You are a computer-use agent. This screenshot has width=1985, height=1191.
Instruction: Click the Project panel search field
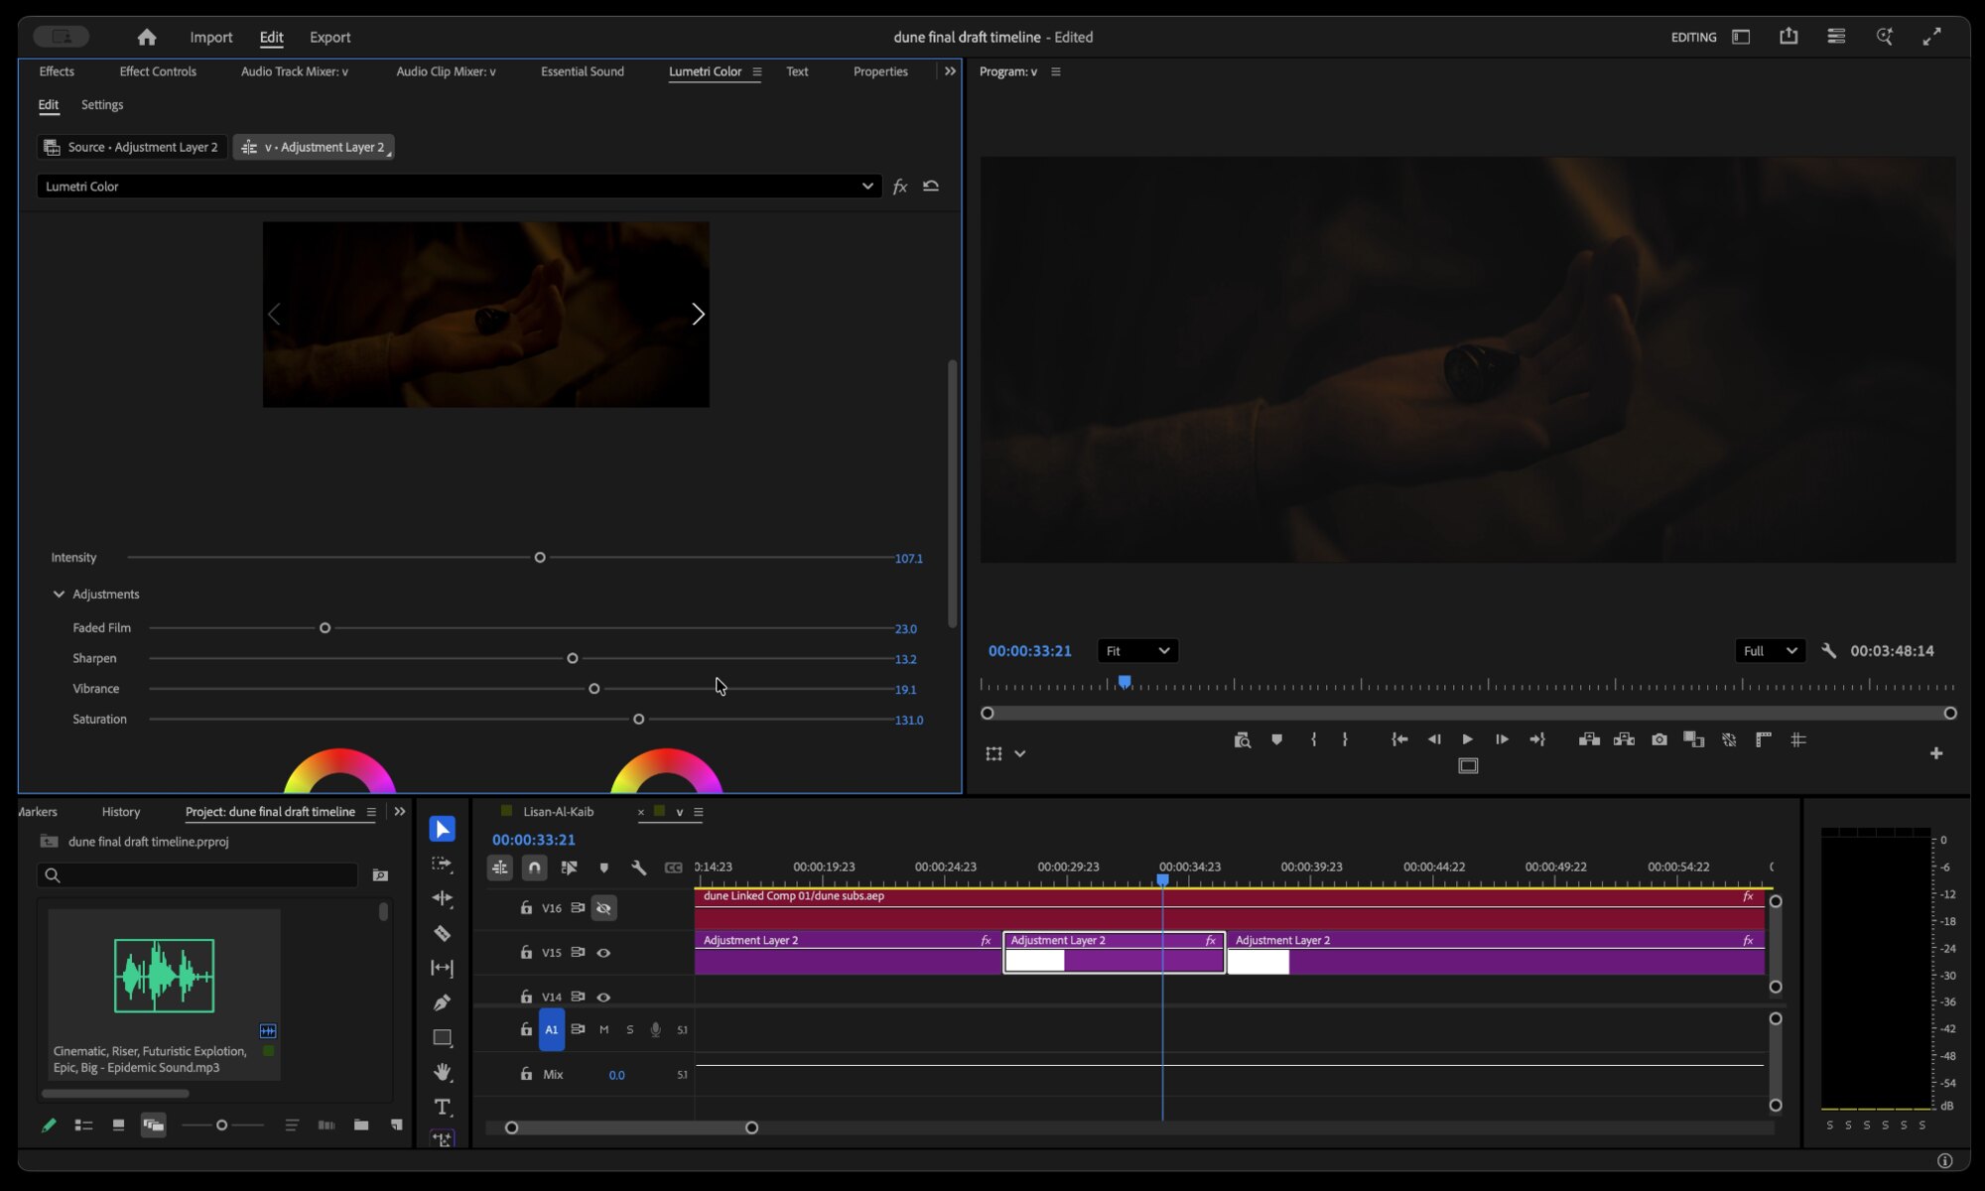pyautogui.click(x=198, y=875)
